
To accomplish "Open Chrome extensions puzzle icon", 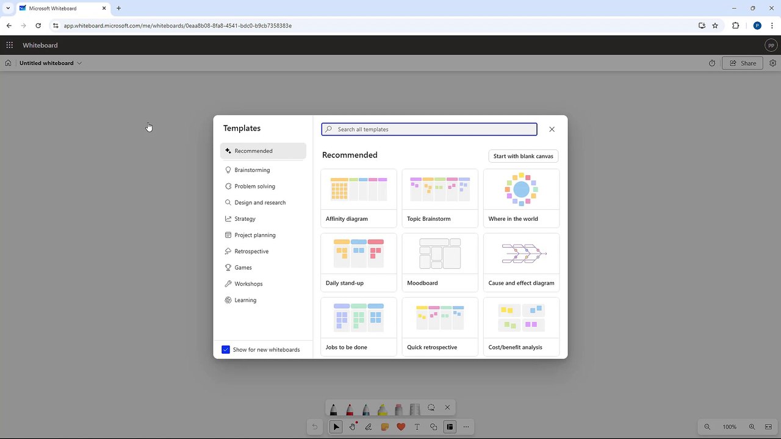I will (735, 26).
